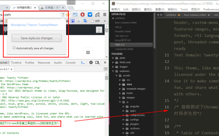Click Save style.css changes button

(x=36, y=38)
